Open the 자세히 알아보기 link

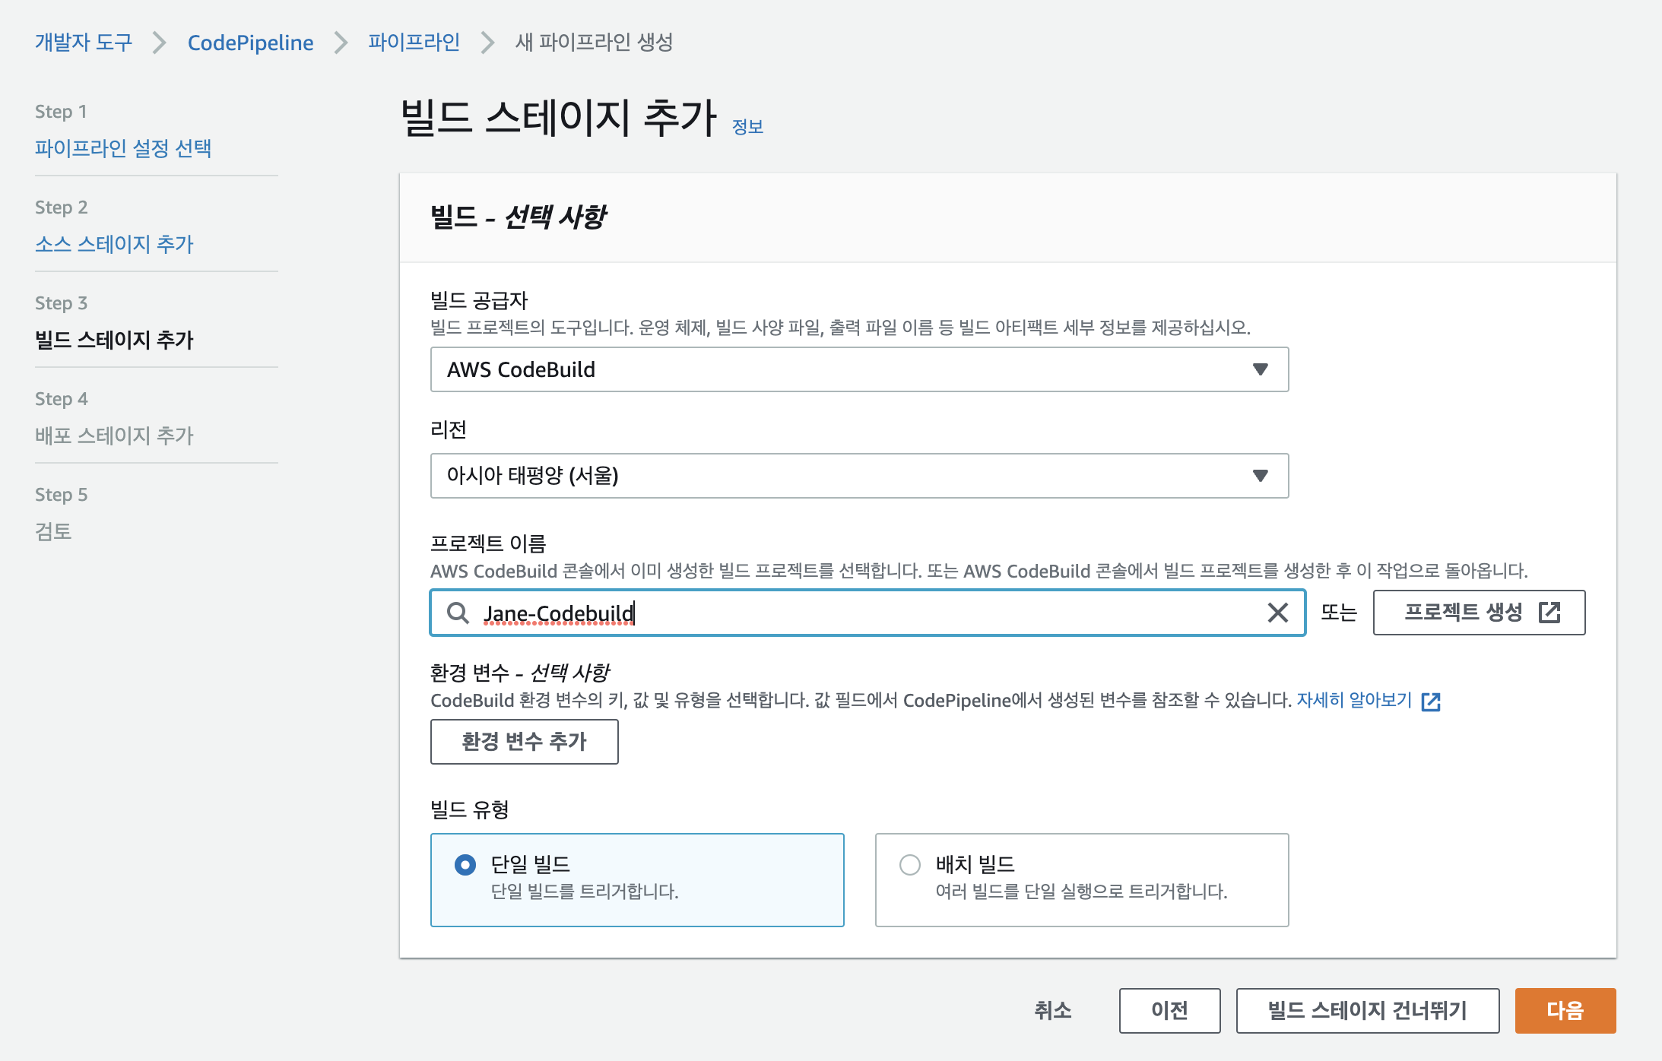click(1354, 700)
